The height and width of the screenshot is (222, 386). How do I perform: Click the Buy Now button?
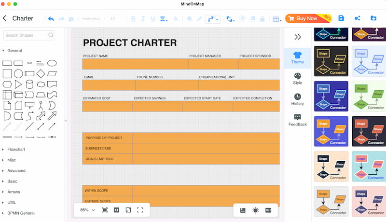(308, 18)
